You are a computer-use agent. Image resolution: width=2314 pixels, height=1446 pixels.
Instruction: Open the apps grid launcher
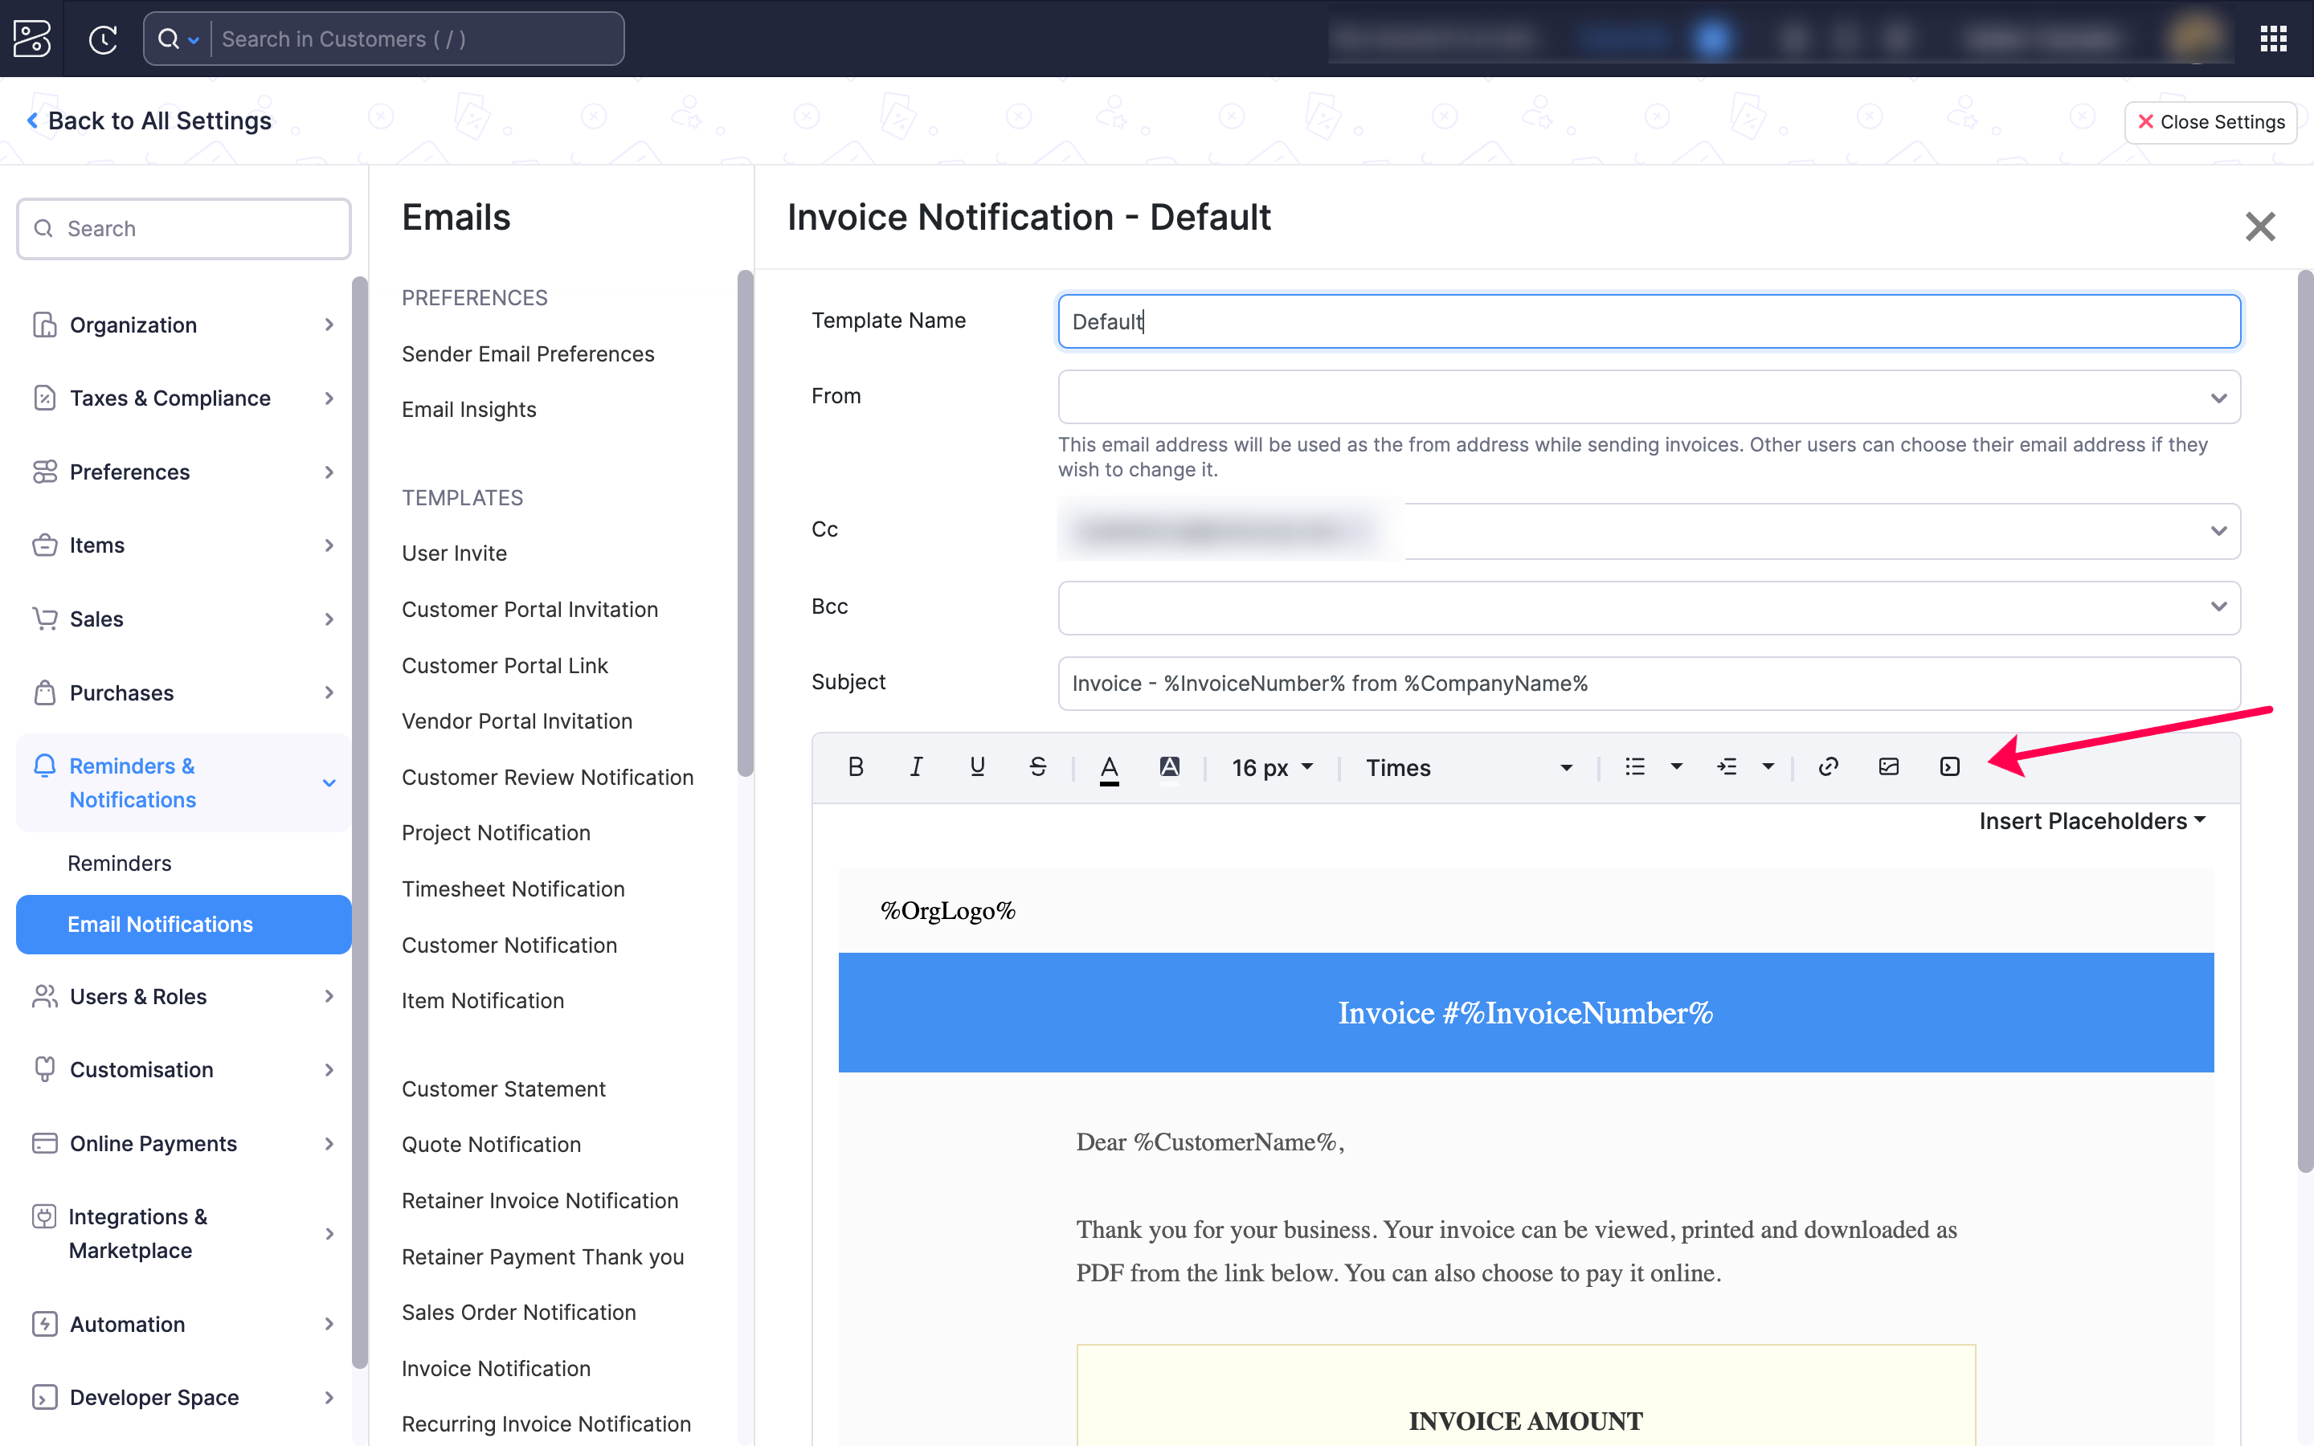click(2273, 39)
